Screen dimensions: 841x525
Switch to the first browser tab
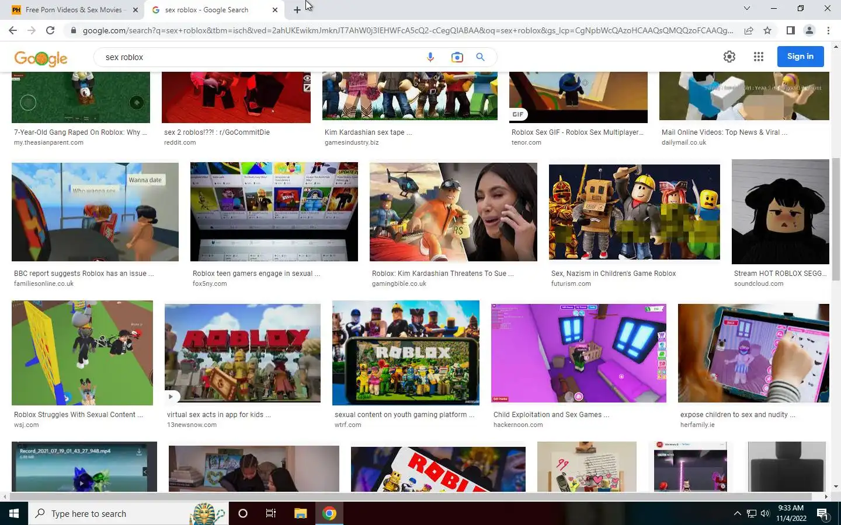pos(74,10)
